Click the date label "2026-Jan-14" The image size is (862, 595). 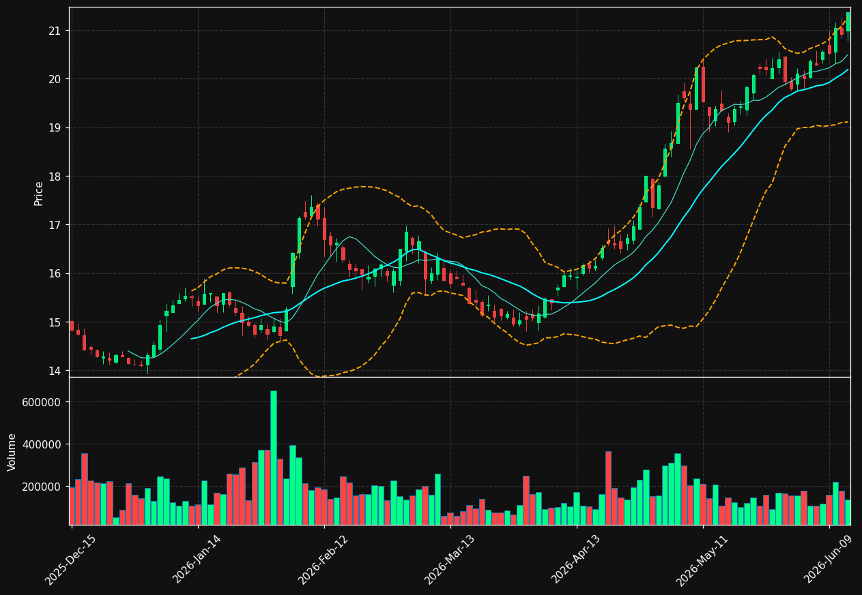197,560
